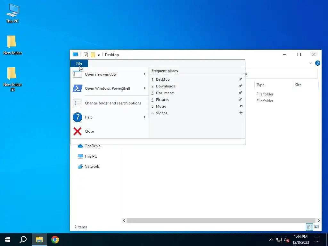Select the New folder desktop icon
328x246 pixels.
[x=12, y=45]
